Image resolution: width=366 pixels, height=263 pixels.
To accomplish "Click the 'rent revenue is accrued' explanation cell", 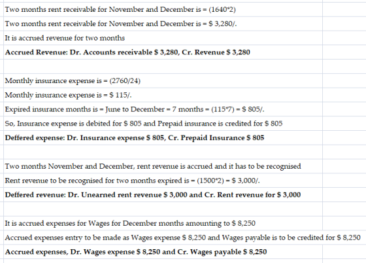I will (x=163, y=166).
